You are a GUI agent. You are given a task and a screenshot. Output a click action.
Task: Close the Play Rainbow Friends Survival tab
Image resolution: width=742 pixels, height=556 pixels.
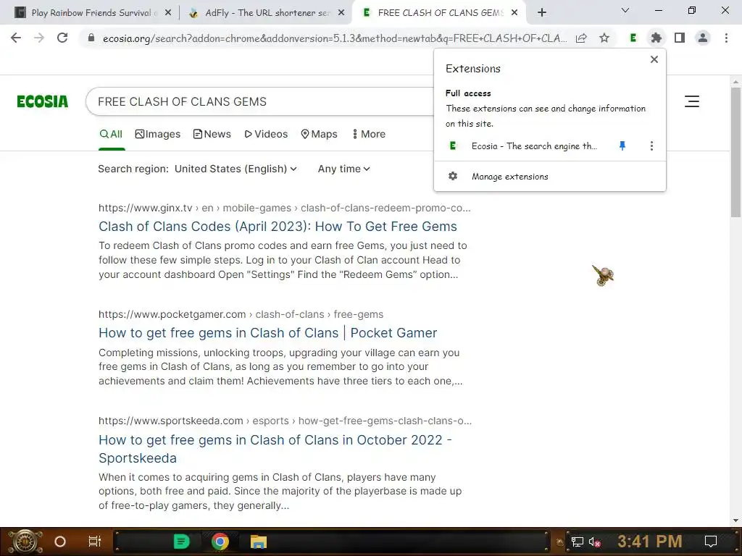click(x=168, y=13)
